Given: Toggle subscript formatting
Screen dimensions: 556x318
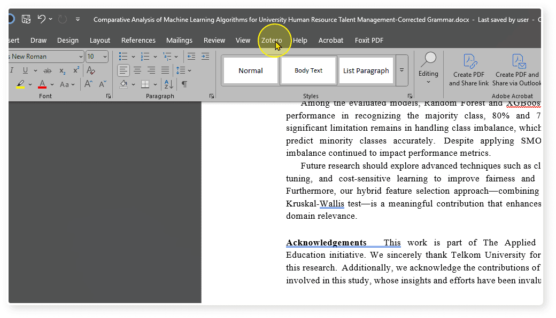Looking at the screenshot, I should pyautogui.click(x=63, y=71).
